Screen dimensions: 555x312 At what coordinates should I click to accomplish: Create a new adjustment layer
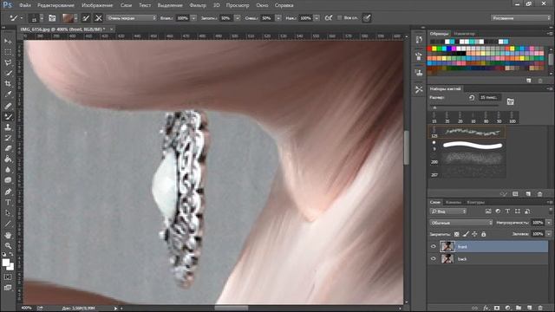coord(507,309)
